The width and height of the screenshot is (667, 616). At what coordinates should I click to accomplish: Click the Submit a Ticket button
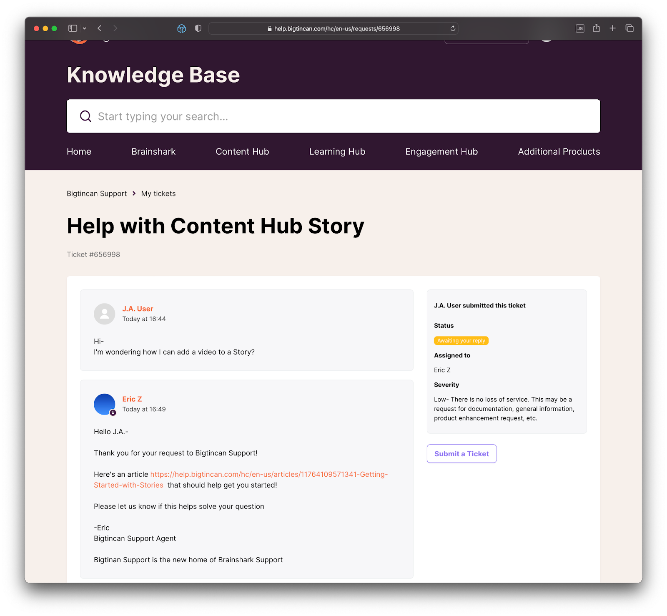coord(461,454)
